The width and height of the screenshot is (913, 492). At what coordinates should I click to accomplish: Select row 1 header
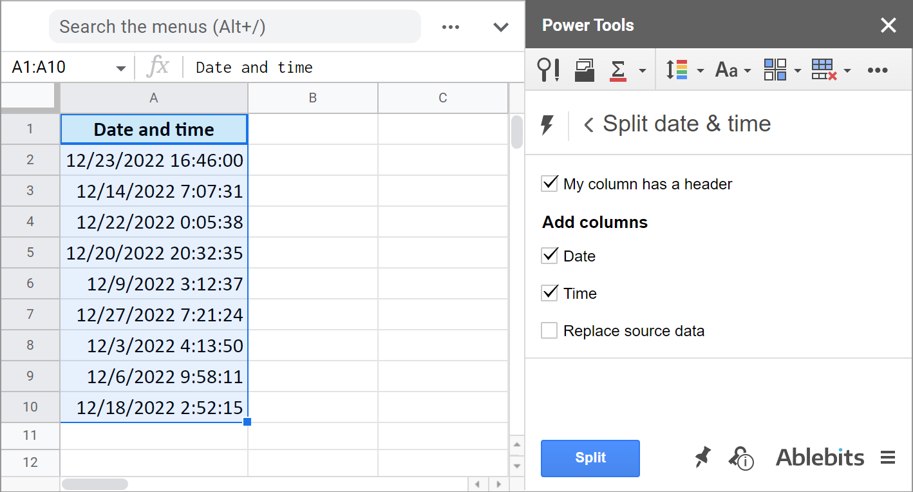pos(30,129)
